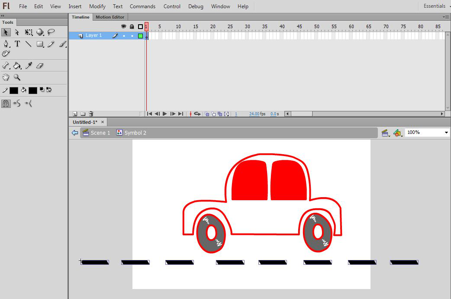Screen dimensions: 451x299
Task: Select the Subselection tool
Action: pos(17,32)
